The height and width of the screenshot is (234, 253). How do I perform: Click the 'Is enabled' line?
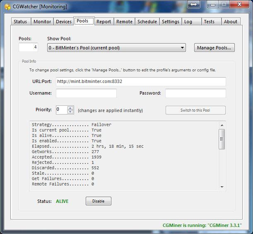pyautogui.click(x=67, y=141)
